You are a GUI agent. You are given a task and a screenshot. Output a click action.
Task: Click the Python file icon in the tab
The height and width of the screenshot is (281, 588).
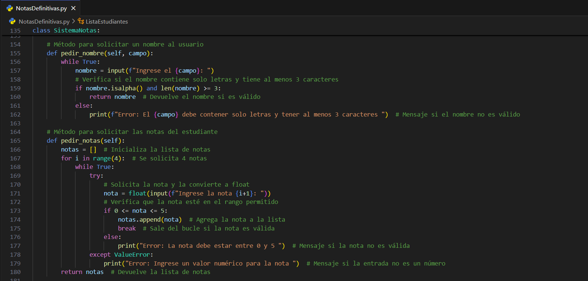click(10, 8)
